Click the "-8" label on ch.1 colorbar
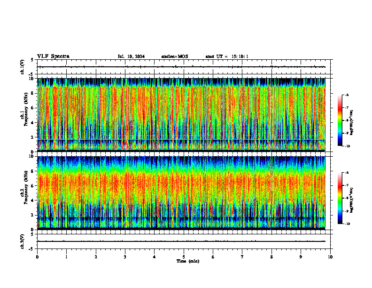372x288 pixels. 347,120
